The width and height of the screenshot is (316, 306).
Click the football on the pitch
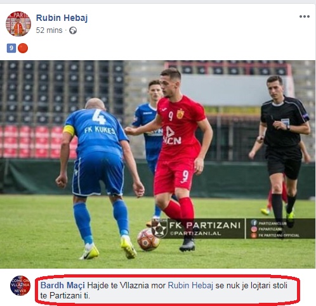[x=148, y=239]
